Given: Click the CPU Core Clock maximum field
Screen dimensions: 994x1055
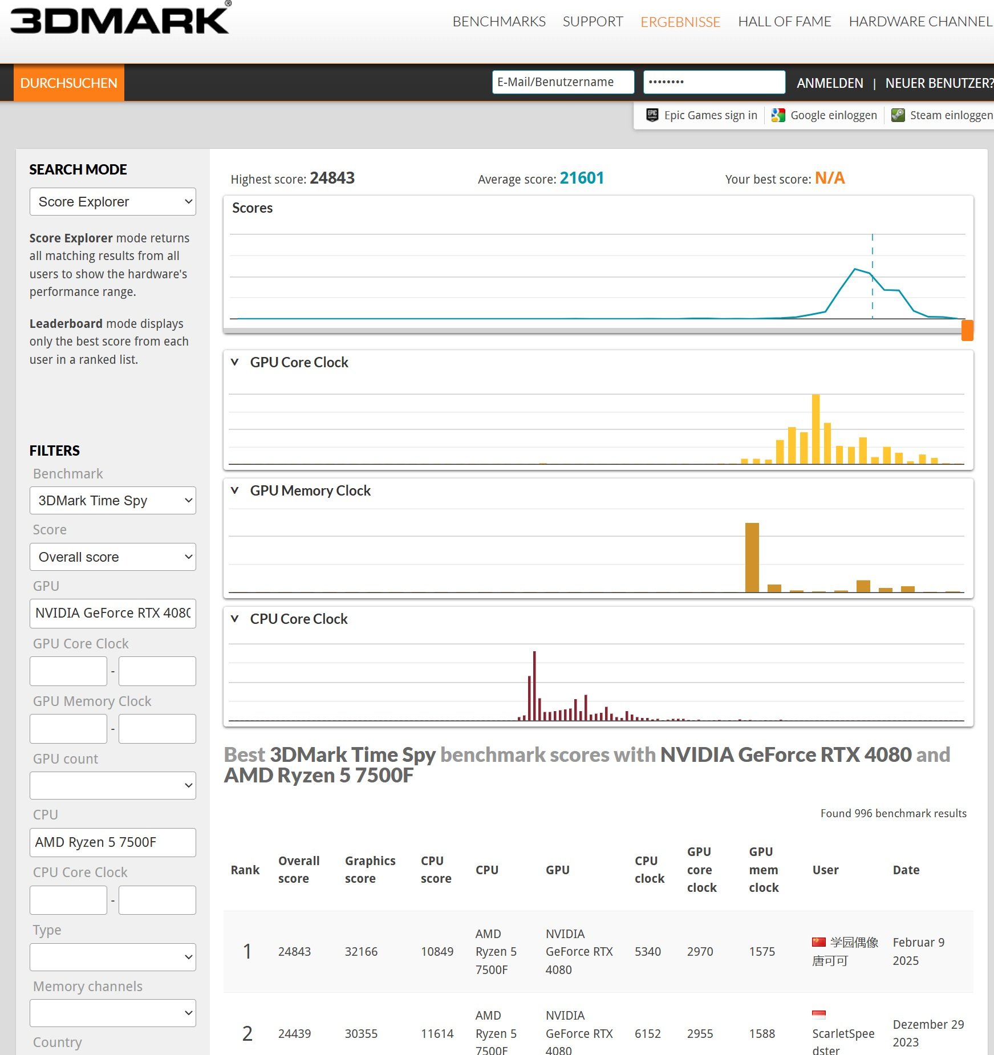Looking at the screenshot, I should pyautogui.click(x=157, y=900).
